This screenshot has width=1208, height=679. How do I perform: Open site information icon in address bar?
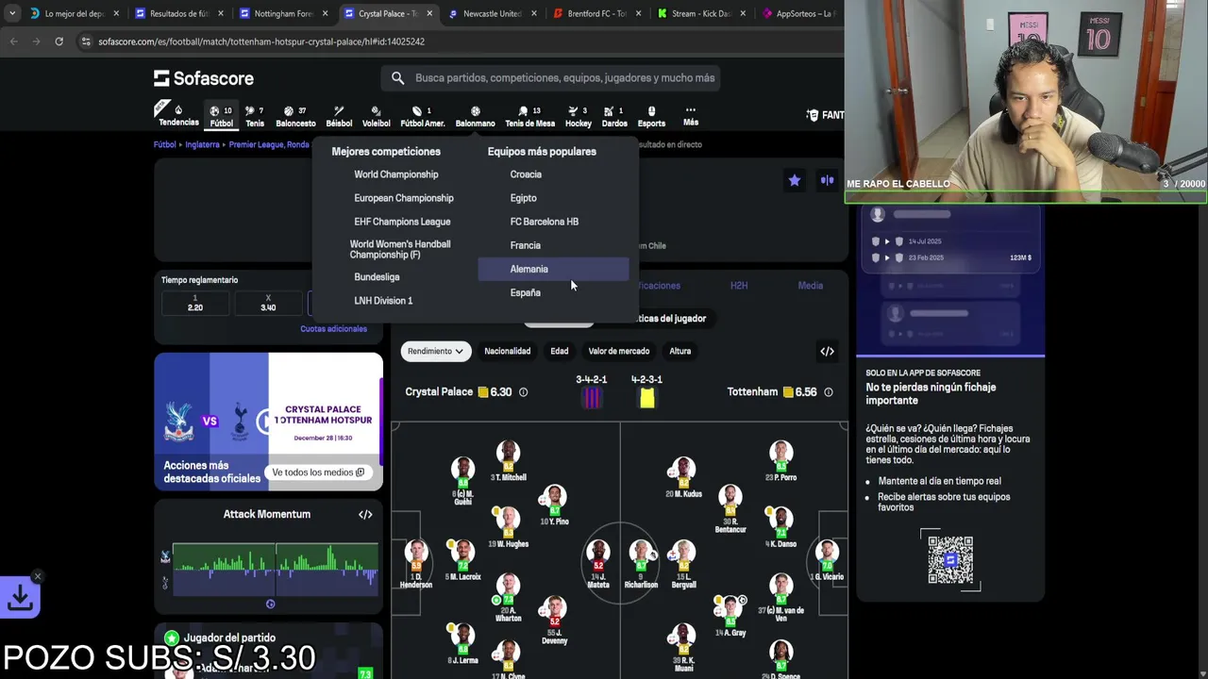[86, 41]
